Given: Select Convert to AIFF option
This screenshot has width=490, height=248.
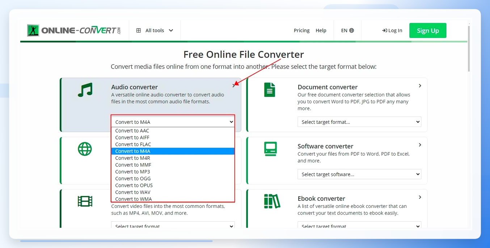Looking at the screenshot, I should click(x=173, y=138).
